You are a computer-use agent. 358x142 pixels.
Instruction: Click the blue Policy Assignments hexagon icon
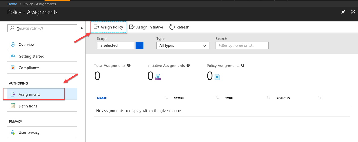coord(217,77)
